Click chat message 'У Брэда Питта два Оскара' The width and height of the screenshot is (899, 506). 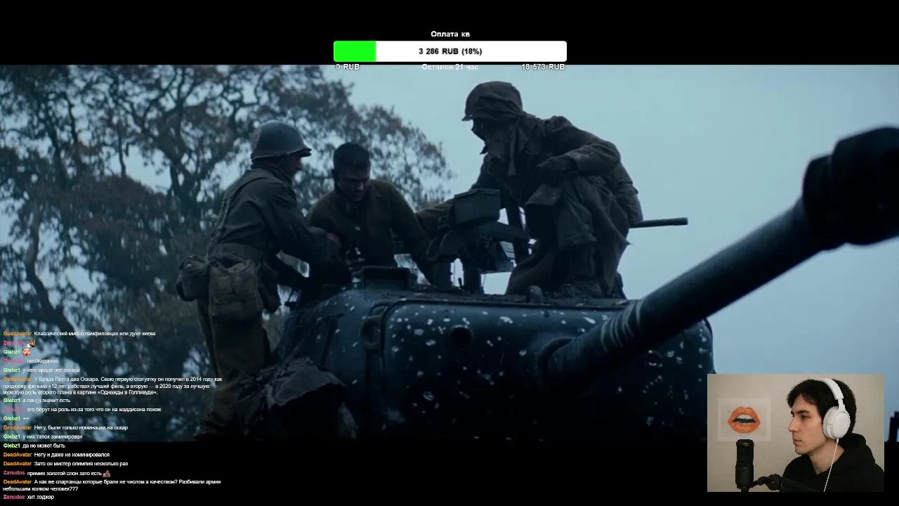pos(112,385)
